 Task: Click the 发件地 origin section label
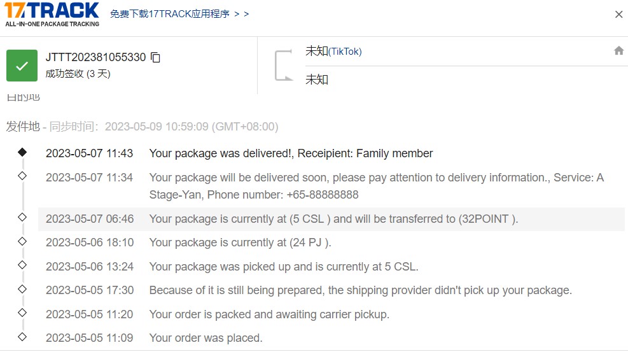23,127
